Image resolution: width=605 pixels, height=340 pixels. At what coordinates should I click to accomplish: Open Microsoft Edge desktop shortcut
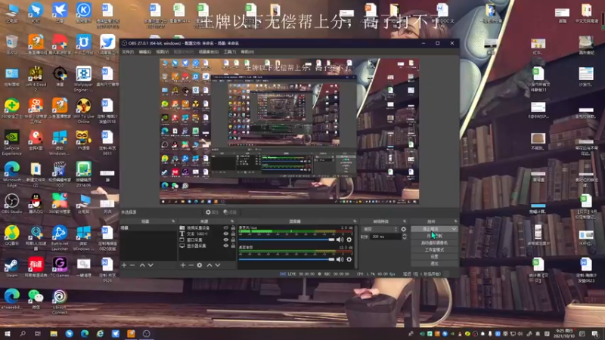[11, 175]
